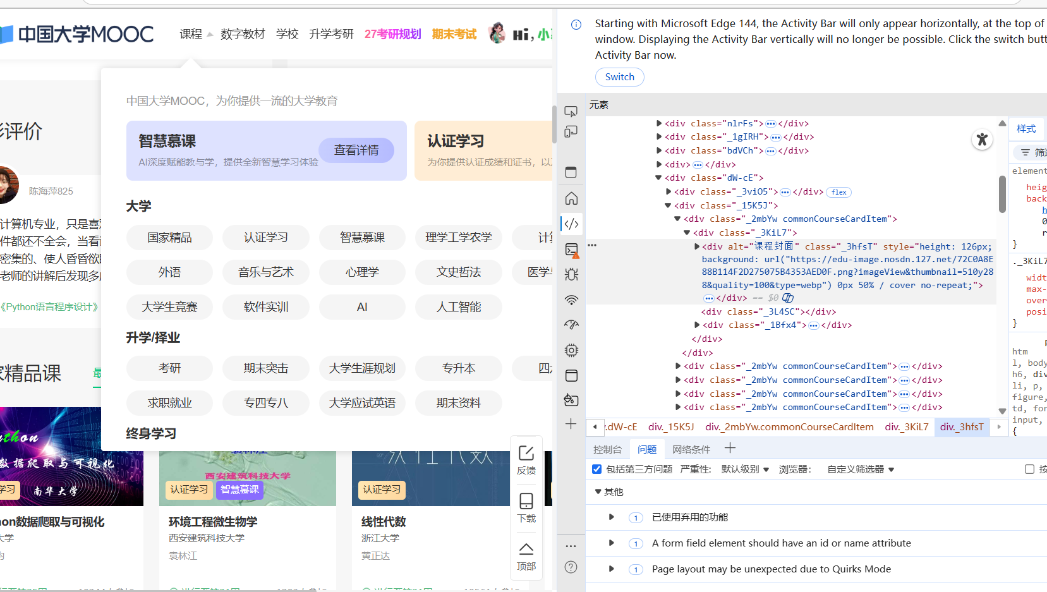The height and width of the screenshot is (592, 1047).
Task: Expand the form field id or name issue
Action: coord(611,543)
